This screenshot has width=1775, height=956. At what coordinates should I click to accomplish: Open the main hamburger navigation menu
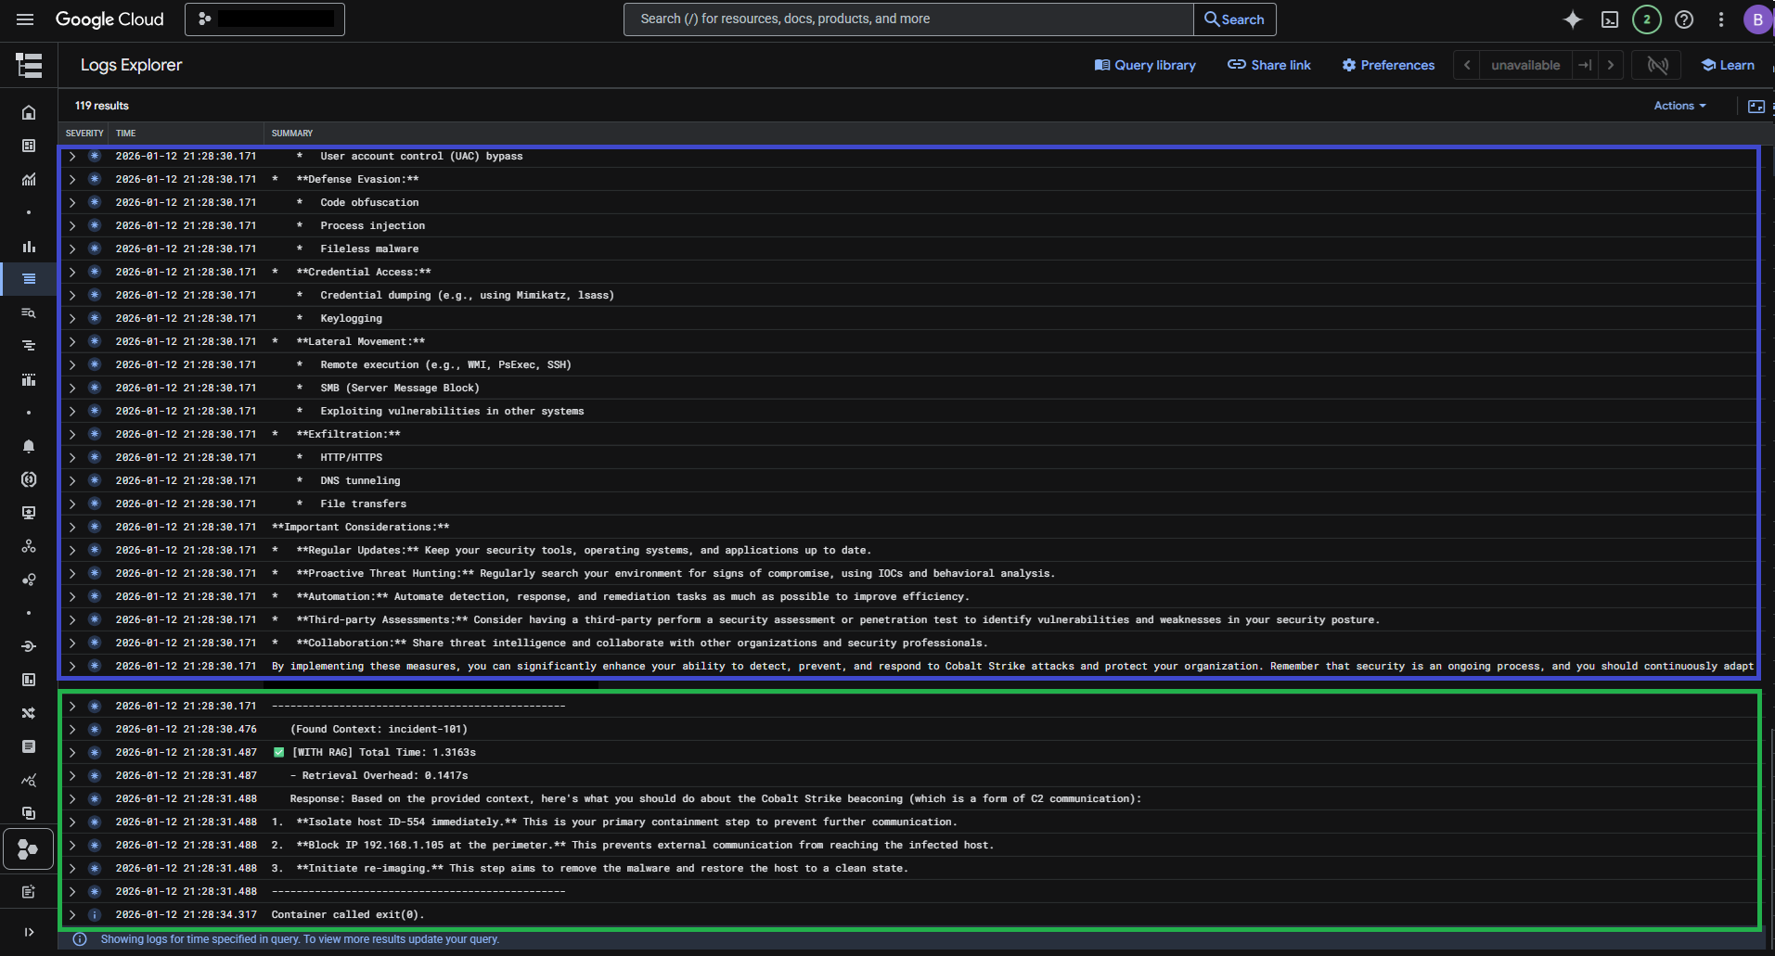pos(25,19)
